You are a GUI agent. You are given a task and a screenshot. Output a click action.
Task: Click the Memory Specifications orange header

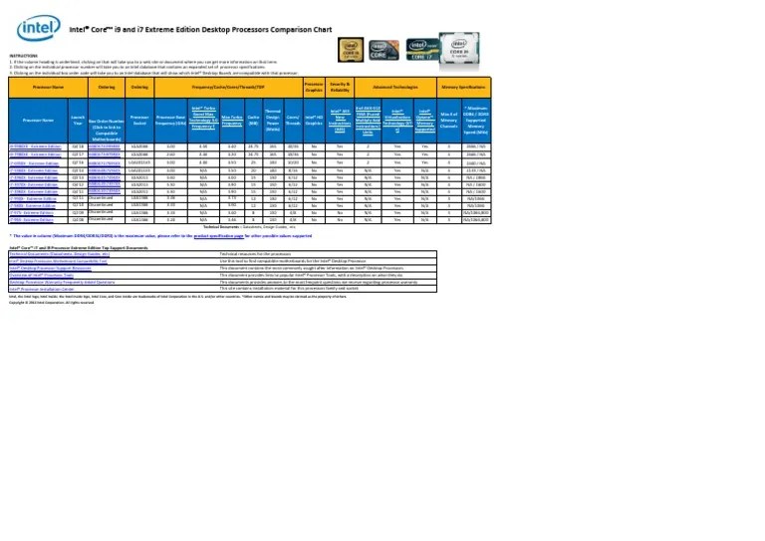[x=463, y=88]
